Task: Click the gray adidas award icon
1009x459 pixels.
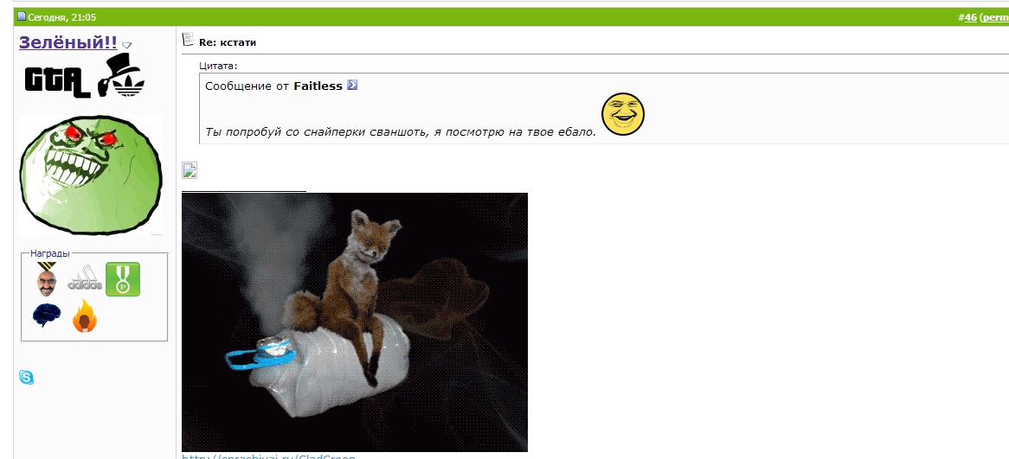Action: (85, 280)
